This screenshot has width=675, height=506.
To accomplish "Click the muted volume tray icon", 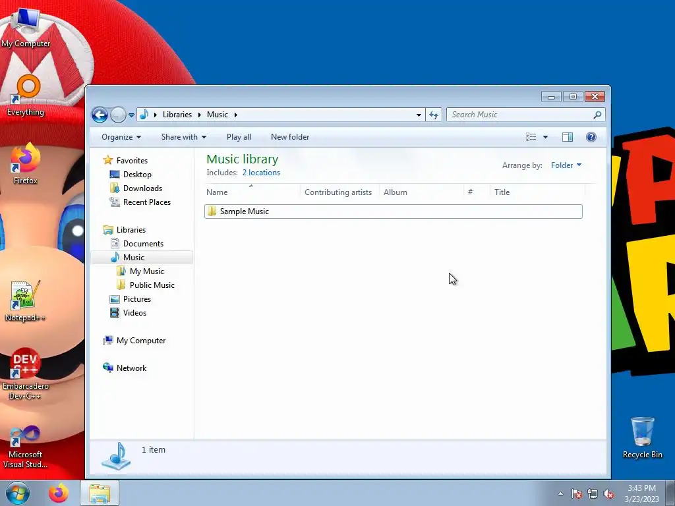I will (x=608, y=493).
